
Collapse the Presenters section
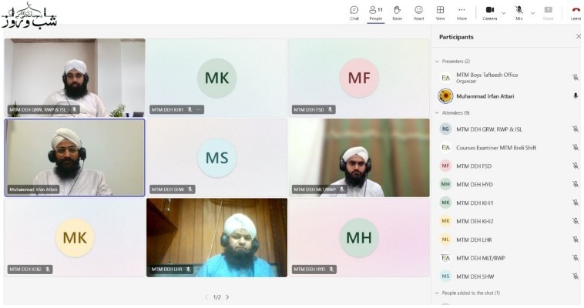click(x=438, y=61)
